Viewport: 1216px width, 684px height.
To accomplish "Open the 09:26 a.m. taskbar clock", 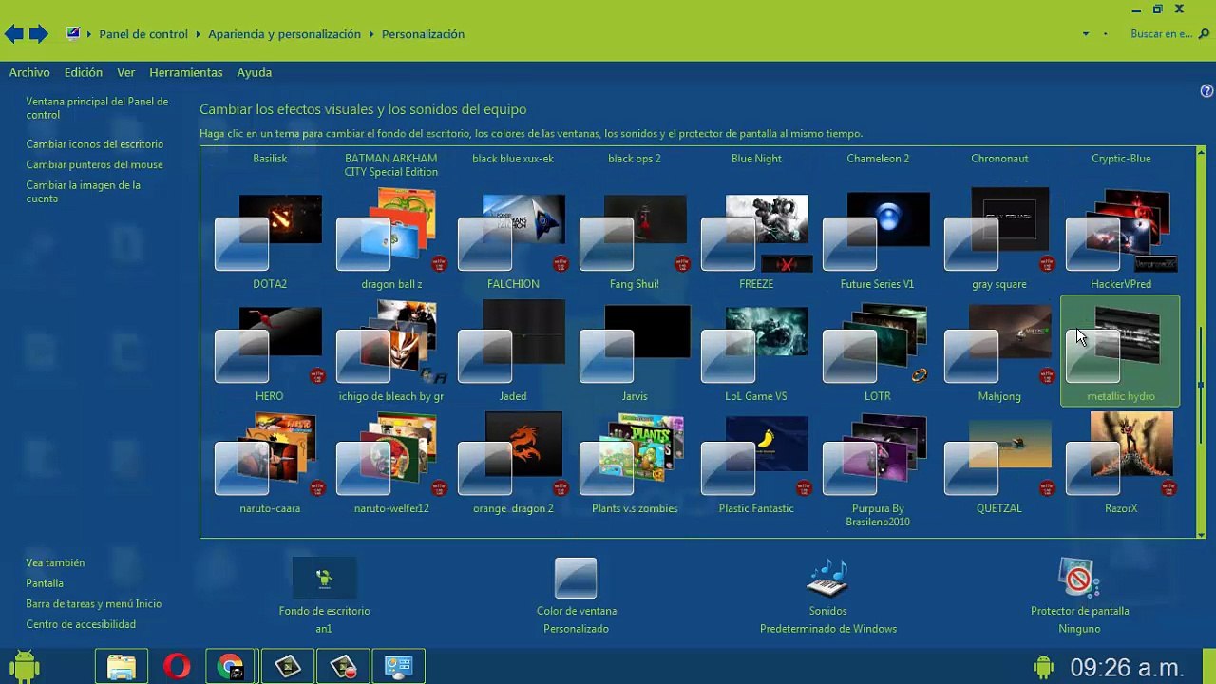I will 1127,667.
